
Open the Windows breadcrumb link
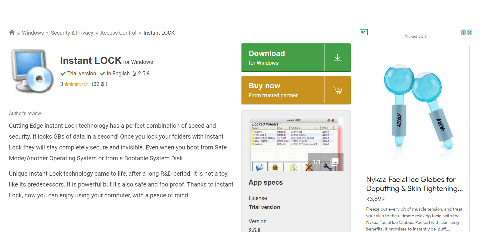(33, 33)
